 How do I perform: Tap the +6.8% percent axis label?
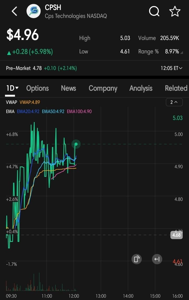[x=12, y=134]
